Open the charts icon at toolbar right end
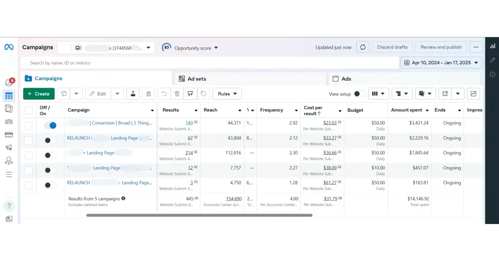The height and width of the screenshot is (261, 499). pos(473,94)
